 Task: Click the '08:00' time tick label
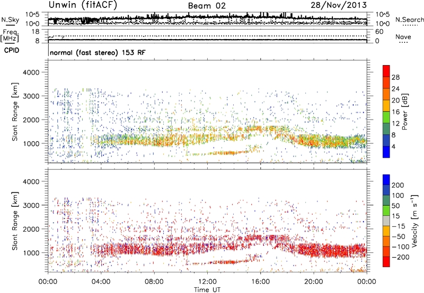point(154,282)
